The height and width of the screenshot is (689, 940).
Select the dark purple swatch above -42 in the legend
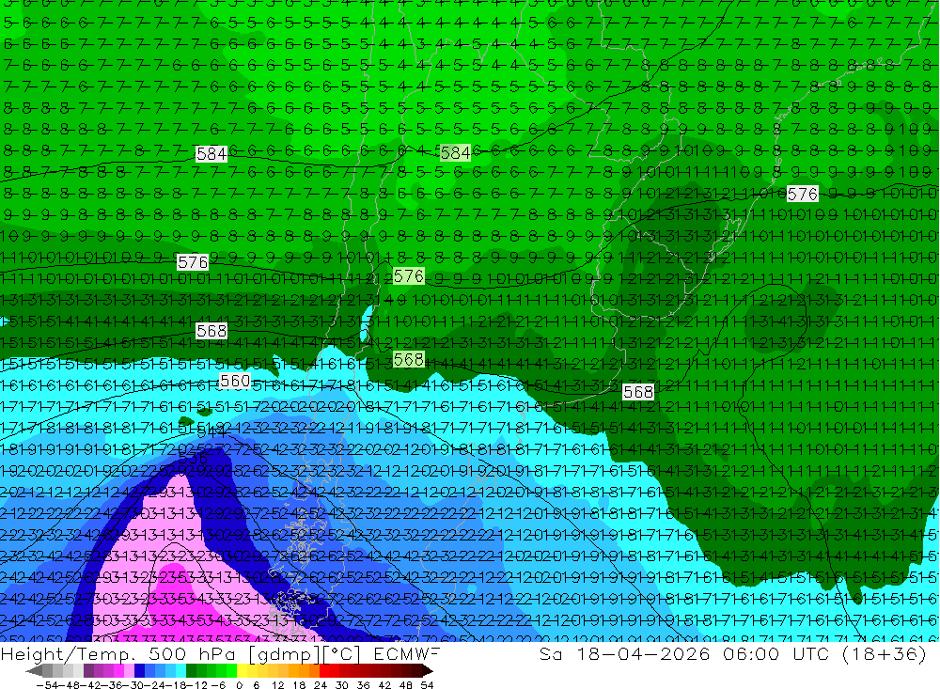point(88,671)
